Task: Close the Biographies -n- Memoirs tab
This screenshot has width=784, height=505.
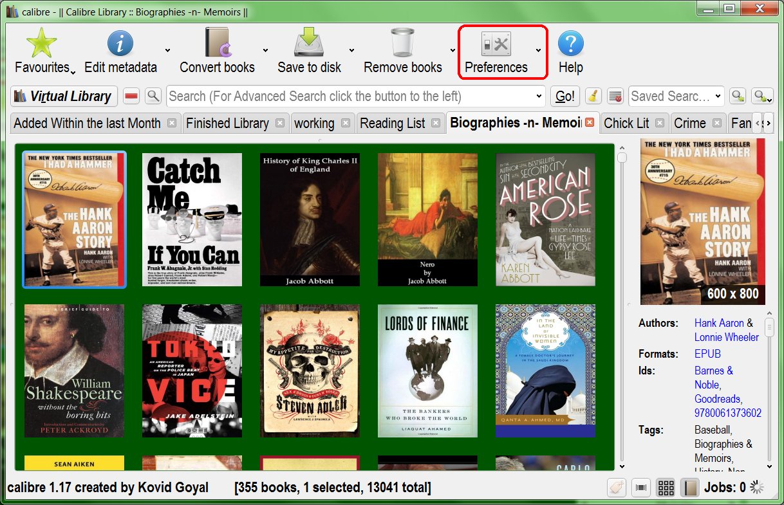Action: click(x=590, y=122)
